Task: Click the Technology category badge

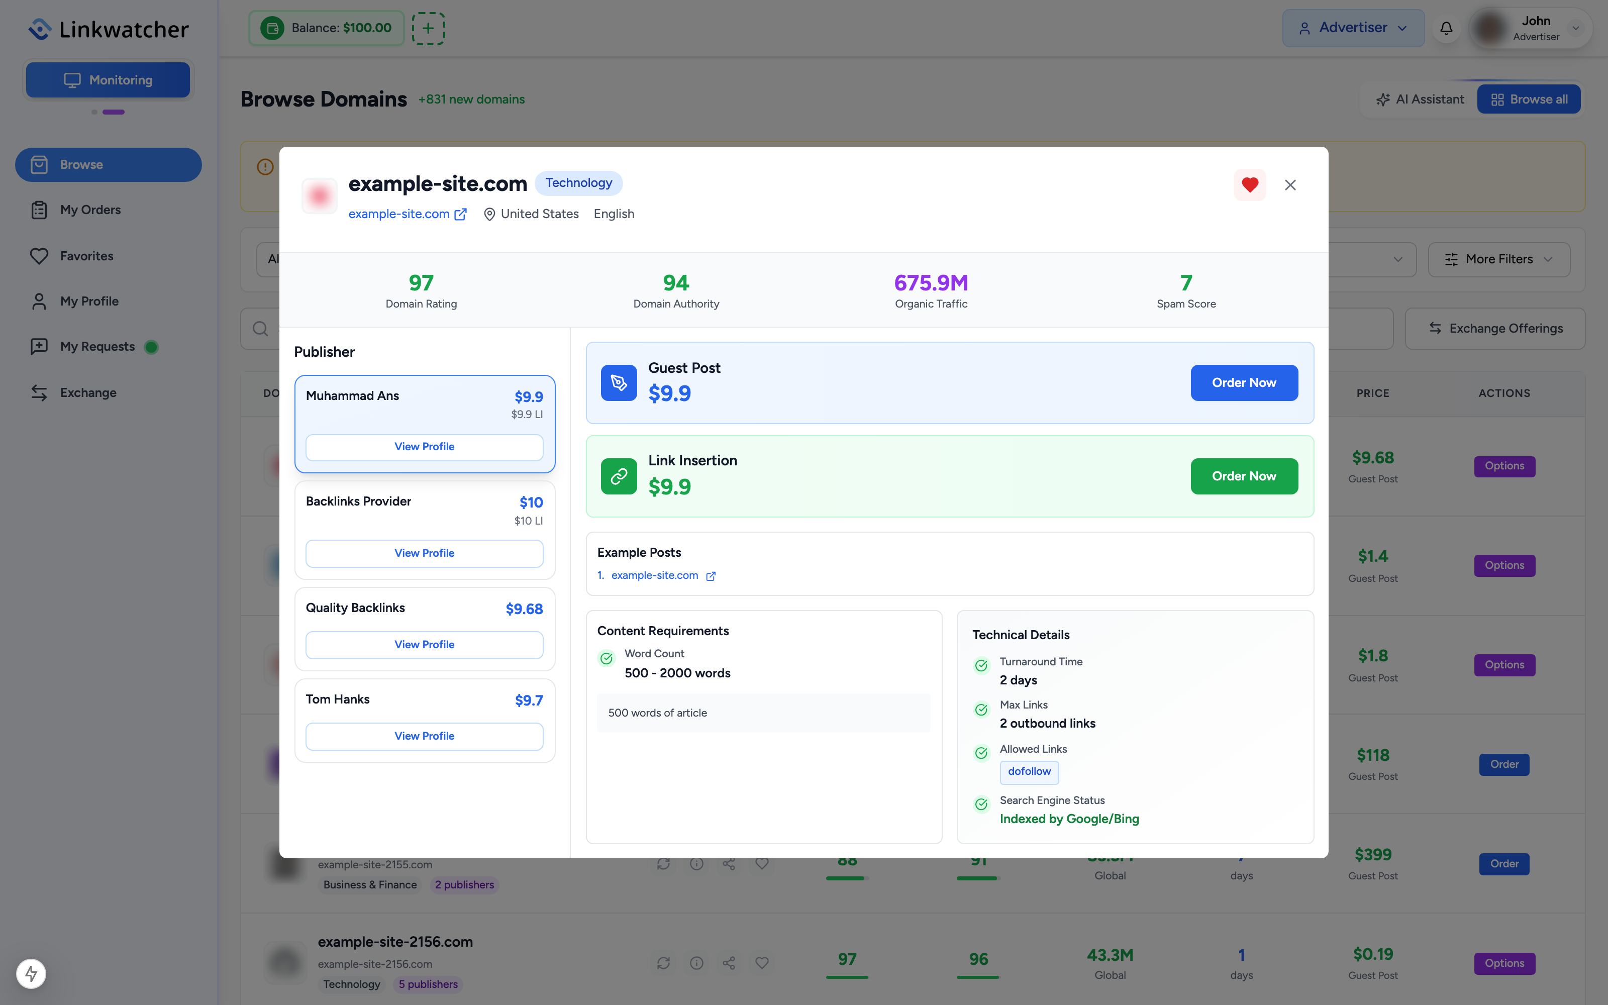Action: pos(579,183)
